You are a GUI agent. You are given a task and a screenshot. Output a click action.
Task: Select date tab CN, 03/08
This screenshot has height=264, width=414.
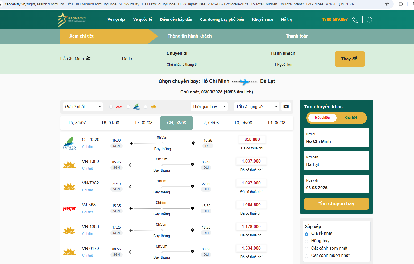coord(176,123)
